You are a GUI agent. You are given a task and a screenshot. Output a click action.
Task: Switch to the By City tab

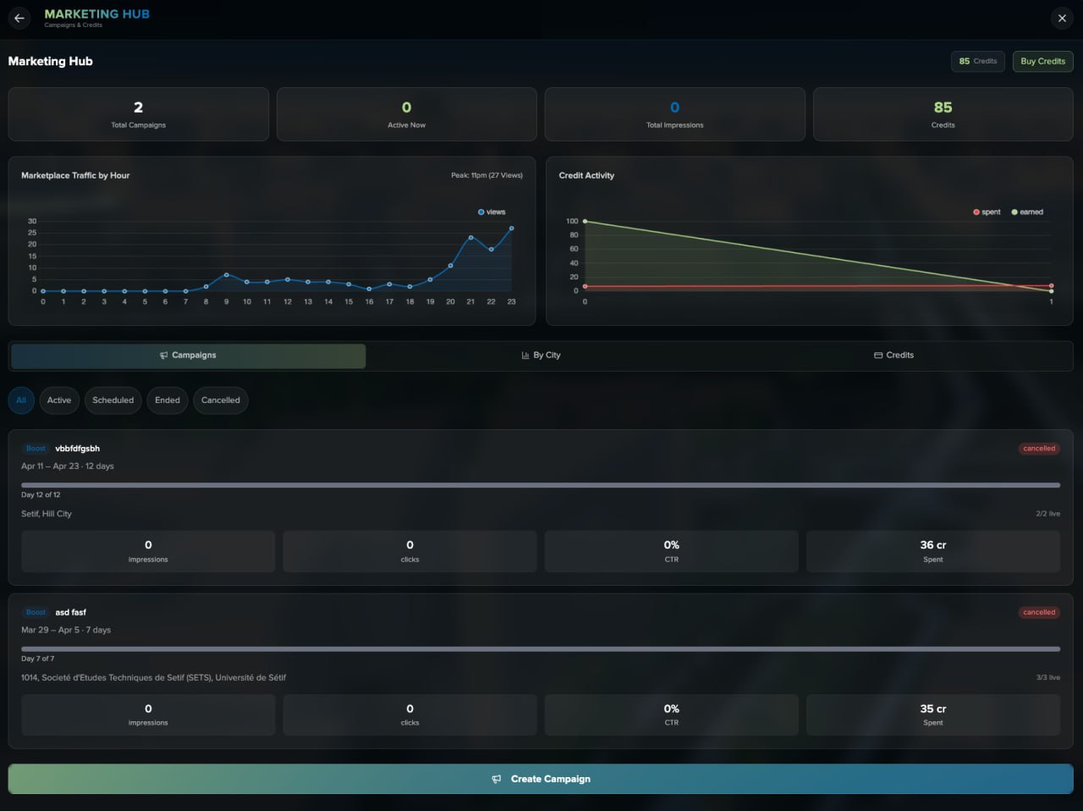coord(541,356)
